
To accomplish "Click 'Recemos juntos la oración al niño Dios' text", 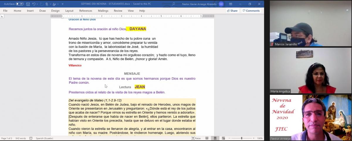I will (97, 29).
